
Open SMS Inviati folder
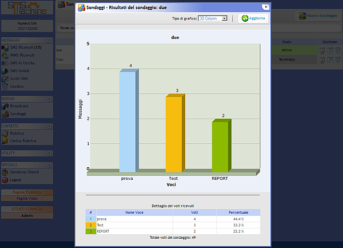[x=19, y=71]
